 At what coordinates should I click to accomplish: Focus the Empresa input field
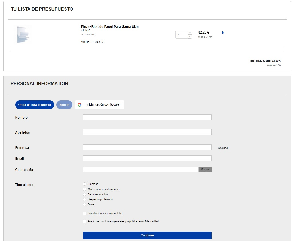(147, 147)
